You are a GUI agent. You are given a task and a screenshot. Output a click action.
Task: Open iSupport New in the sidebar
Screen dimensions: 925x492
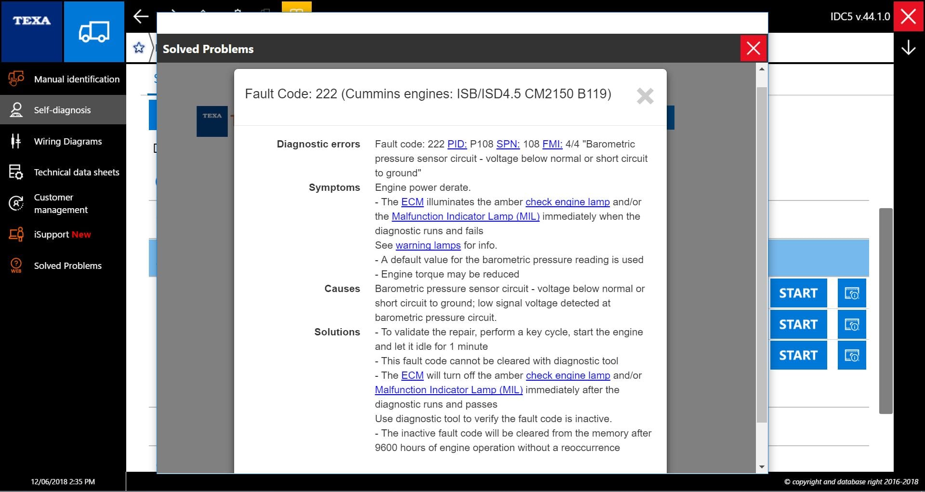tap(63, 235)
